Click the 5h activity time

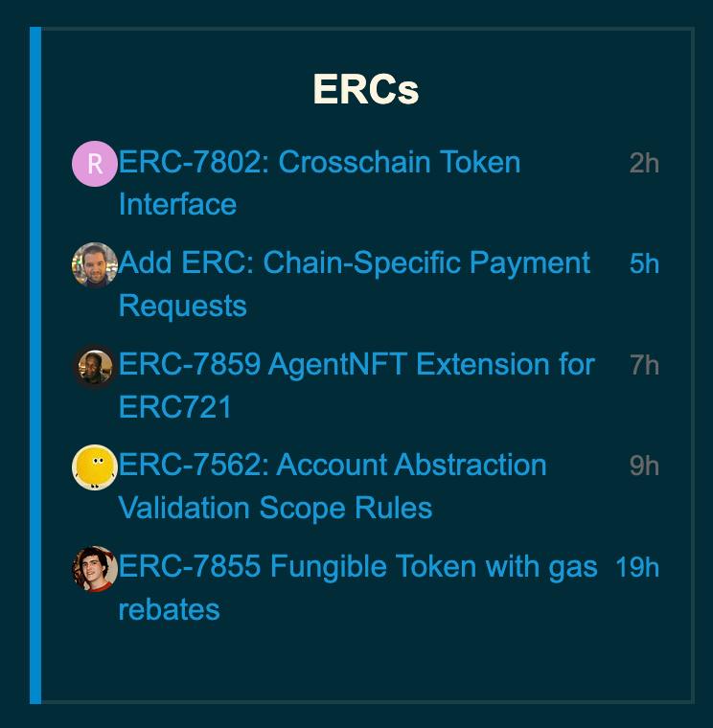(644, 264)
